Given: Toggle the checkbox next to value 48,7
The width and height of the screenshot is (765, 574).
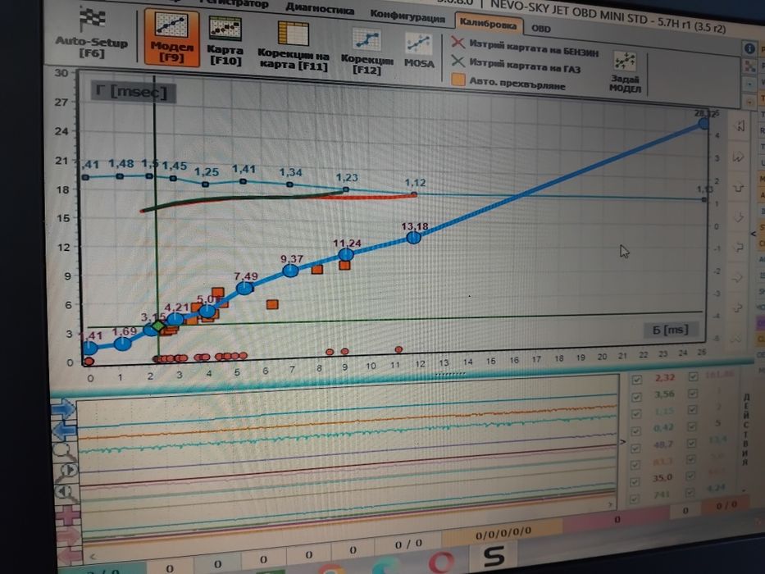Looking at the screenshot, I should point(635,448).
